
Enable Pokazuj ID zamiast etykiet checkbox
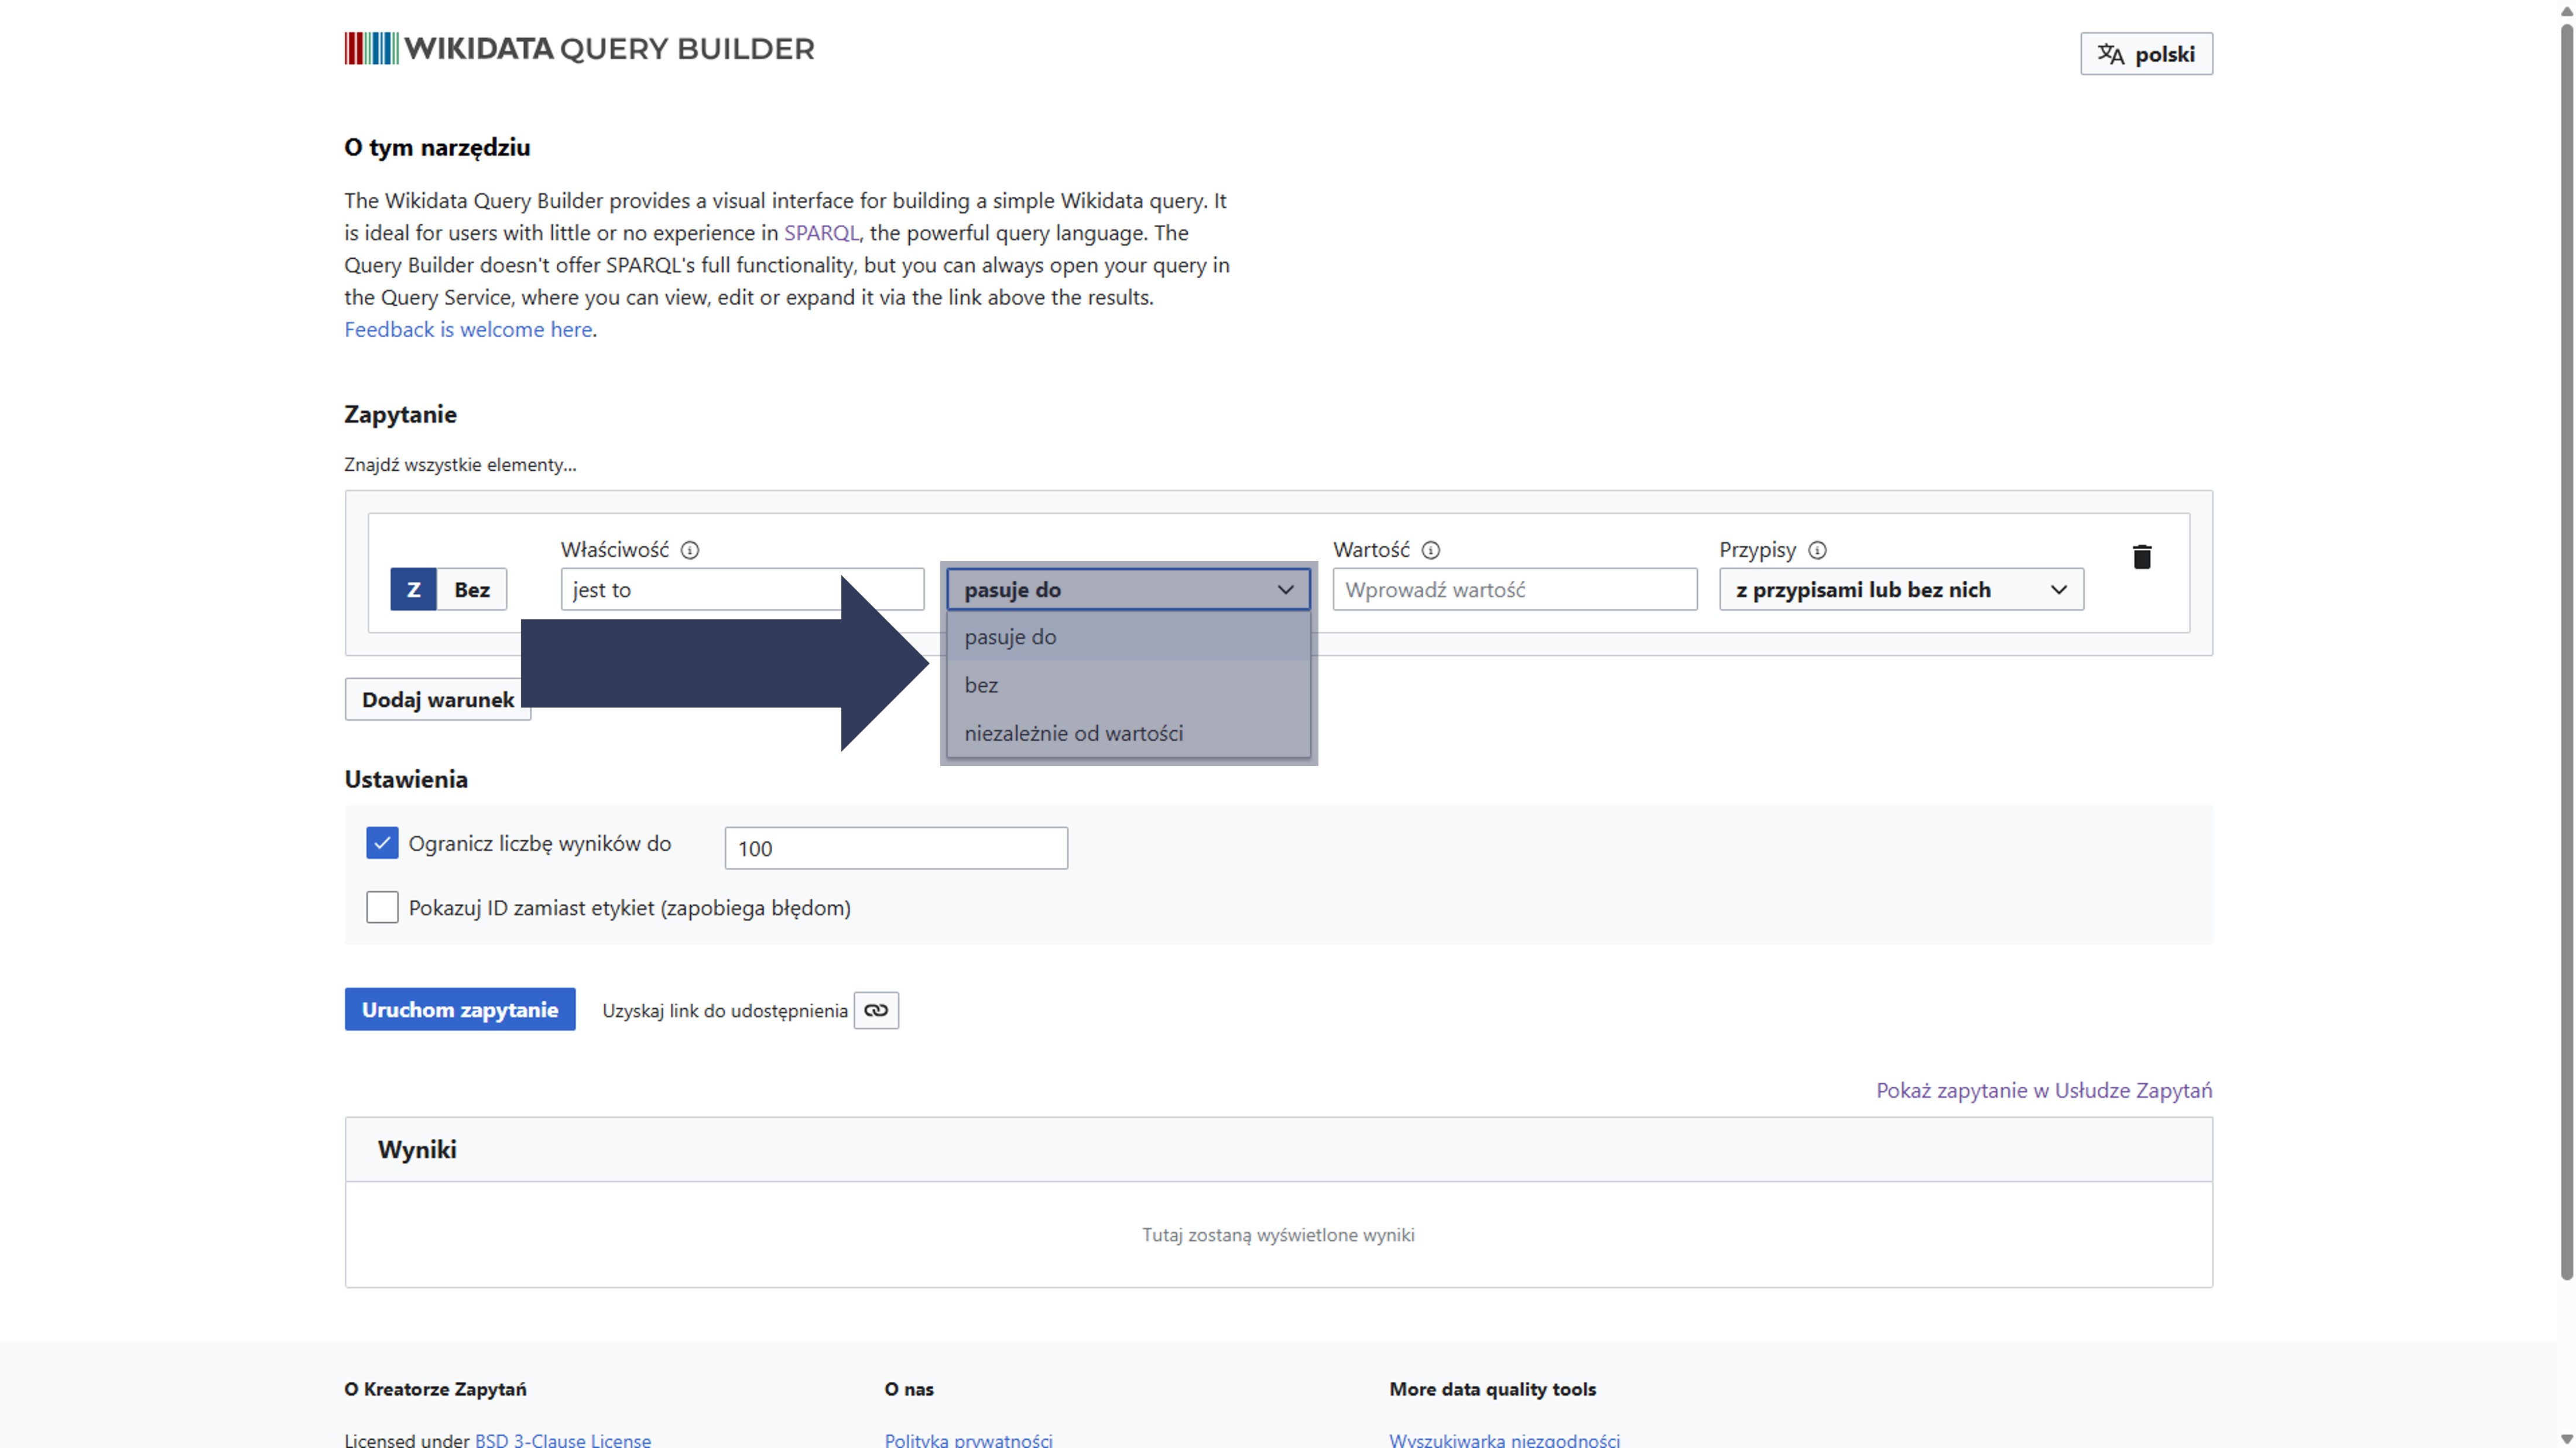382,907
